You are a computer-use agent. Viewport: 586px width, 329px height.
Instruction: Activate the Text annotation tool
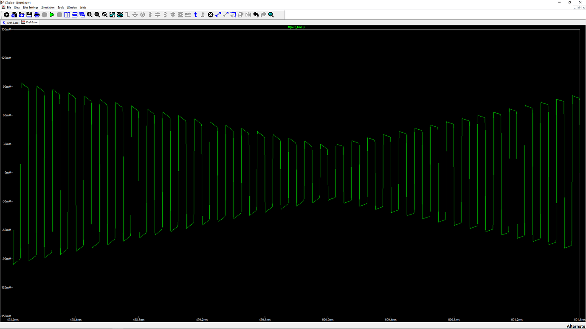pos(196,14)
